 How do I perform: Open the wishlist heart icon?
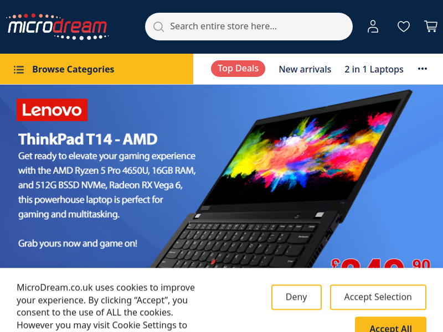[404, 27]
